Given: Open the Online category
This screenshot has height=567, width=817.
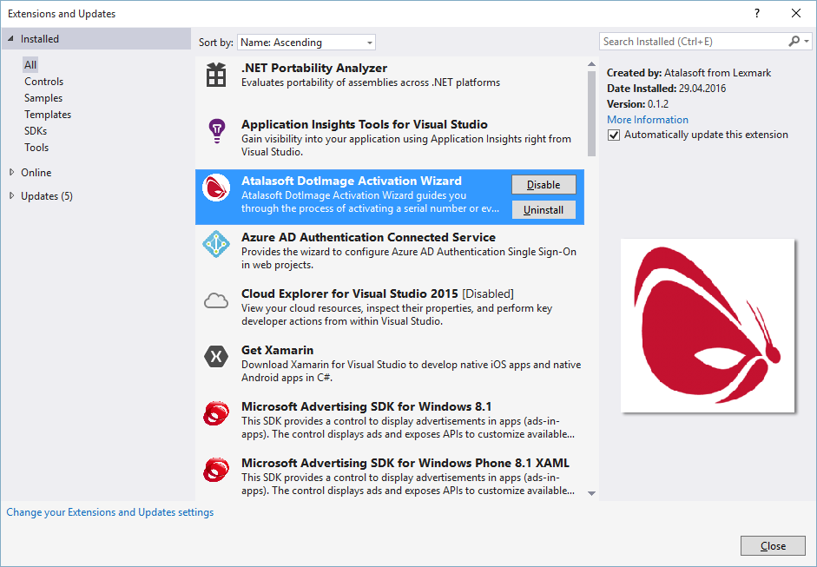Looking at the screenshot, I should 36,173.
